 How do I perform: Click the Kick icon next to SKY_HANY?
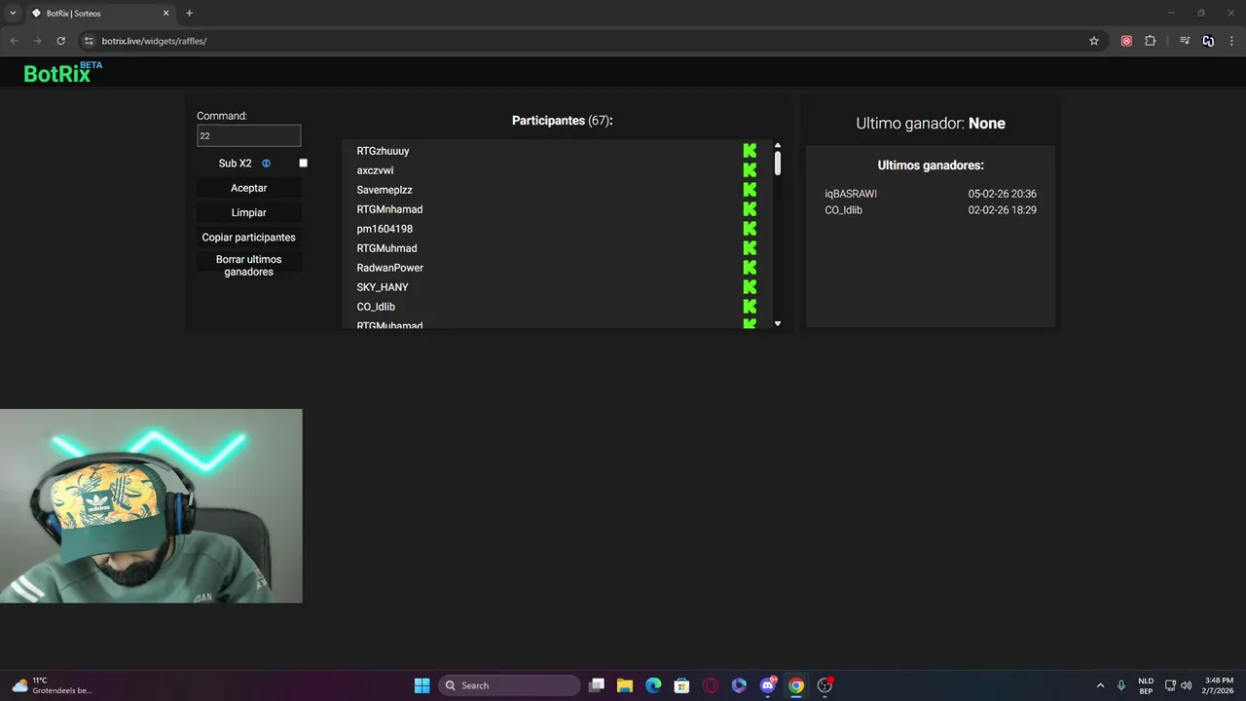coord(750,287)
